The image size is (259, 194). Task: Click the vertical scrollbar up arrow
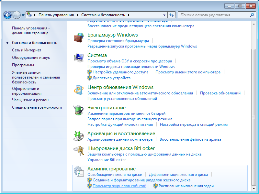pyautogui.click(x=254, y=24)
